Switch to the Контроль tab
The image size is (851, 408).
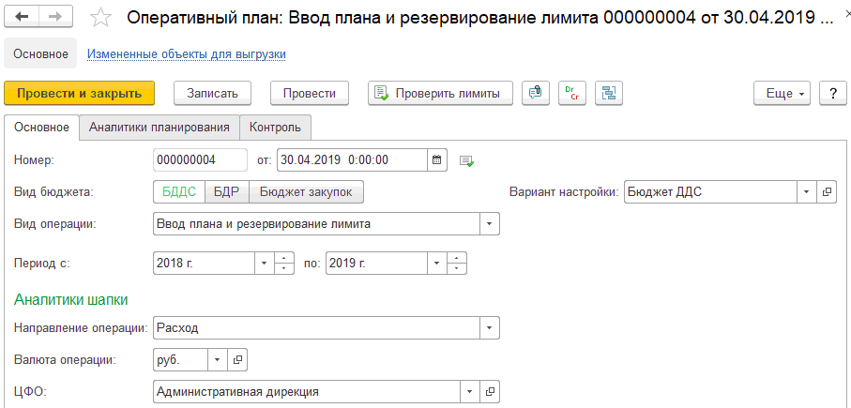275,127
